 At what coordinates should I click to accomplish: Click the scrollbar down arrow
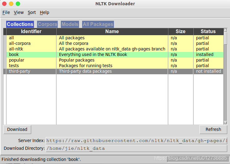pyautogui.click(x=225, y=123)
